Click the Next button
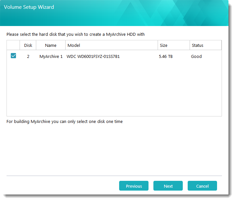 pos(168,186)
